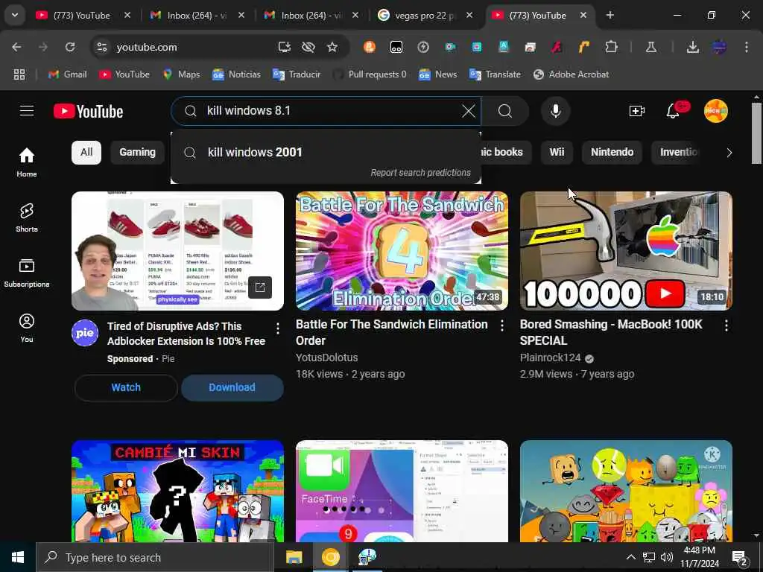
Task: Open options menu for the Pie ad
Action: click(277, 328)
